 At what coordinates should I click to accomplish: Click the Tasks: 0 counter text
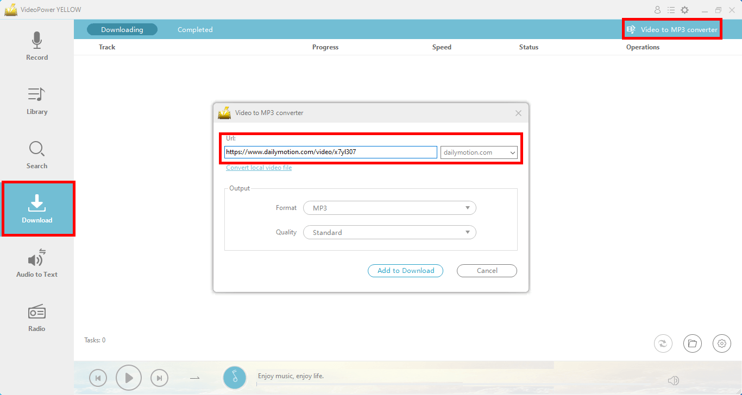[95, 340]
